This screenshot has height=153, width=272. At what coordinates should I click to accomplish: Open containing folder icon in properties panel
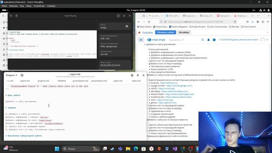coord(127,26)
